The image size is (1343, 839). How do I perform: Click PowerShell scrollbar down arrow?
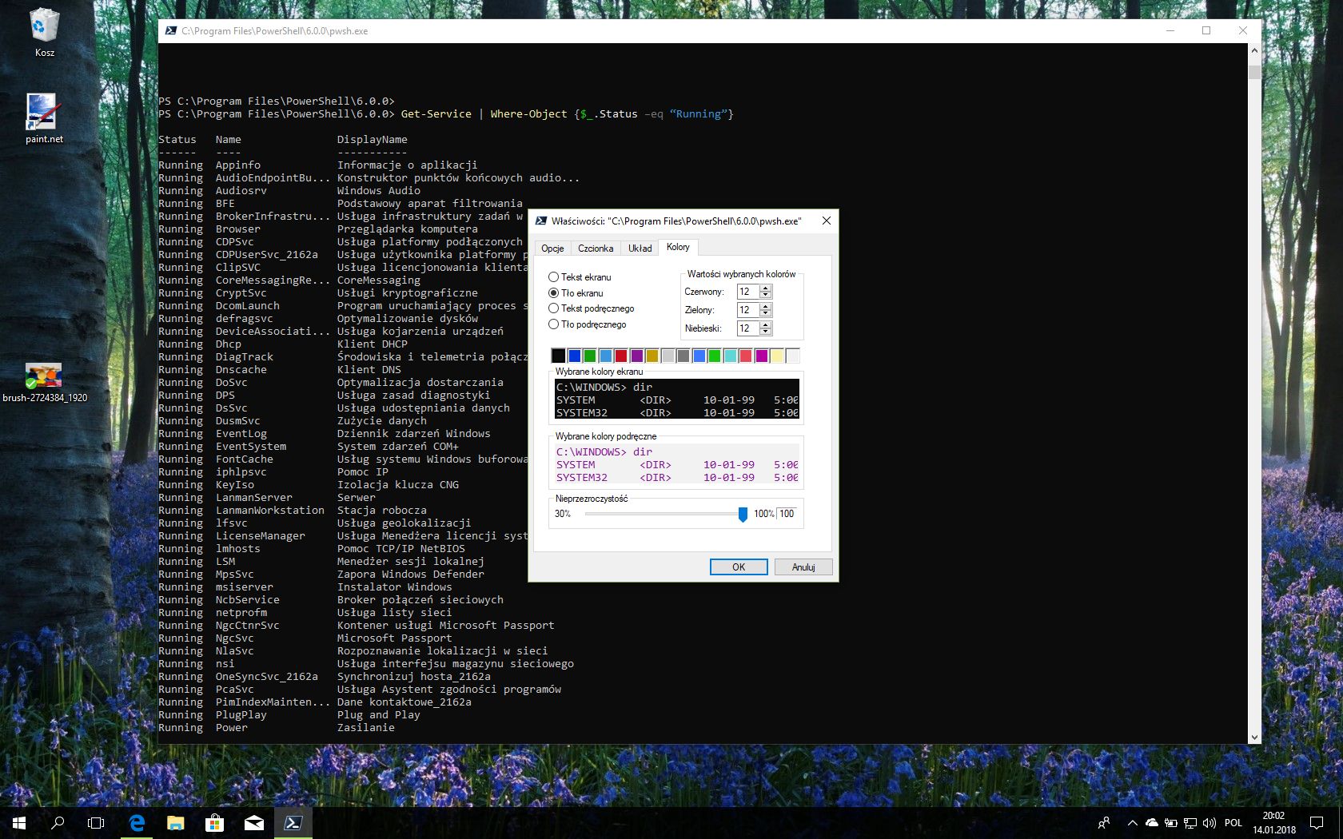(1254, 738)
